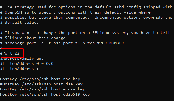Click the word 'Uncommented' in the comments
This screenshot has height=101, width=174.
click(108, 18)
